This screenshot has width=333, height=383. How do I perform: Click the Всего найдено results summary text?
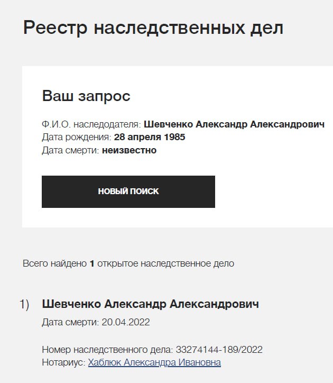pyautogui.click(x=55, y=263)
